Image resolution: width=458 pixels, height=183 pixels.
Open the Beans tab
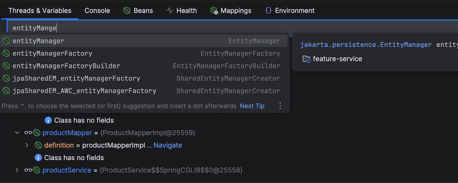click(x=138, y=11)
